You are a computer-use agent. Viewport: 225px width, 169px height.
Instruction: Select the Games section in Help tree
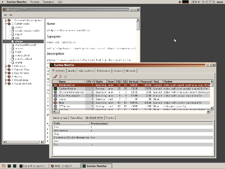tap(16, 77)
